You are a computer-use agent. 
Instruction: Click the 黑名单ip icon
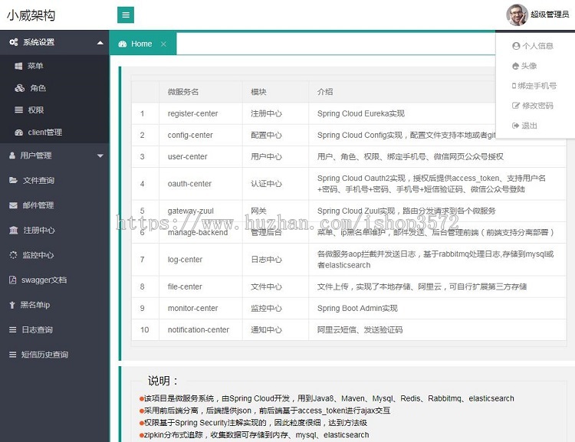click(x=12, y=305)
